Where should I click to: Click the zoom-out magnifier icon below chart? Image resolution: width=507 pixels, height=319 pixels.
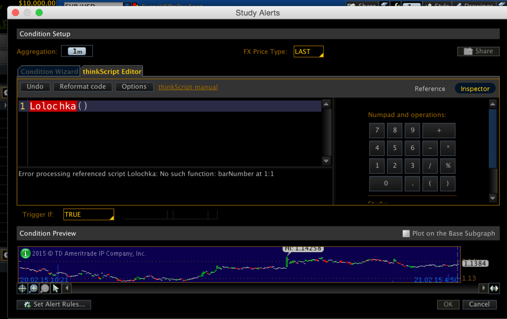click(x=45, y=288)
